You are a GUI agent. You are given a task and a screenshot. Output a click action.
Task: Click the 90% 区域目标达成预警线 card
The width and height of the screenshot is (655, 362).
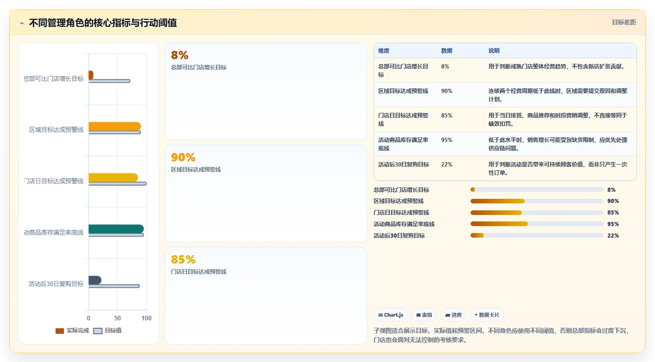266,193
